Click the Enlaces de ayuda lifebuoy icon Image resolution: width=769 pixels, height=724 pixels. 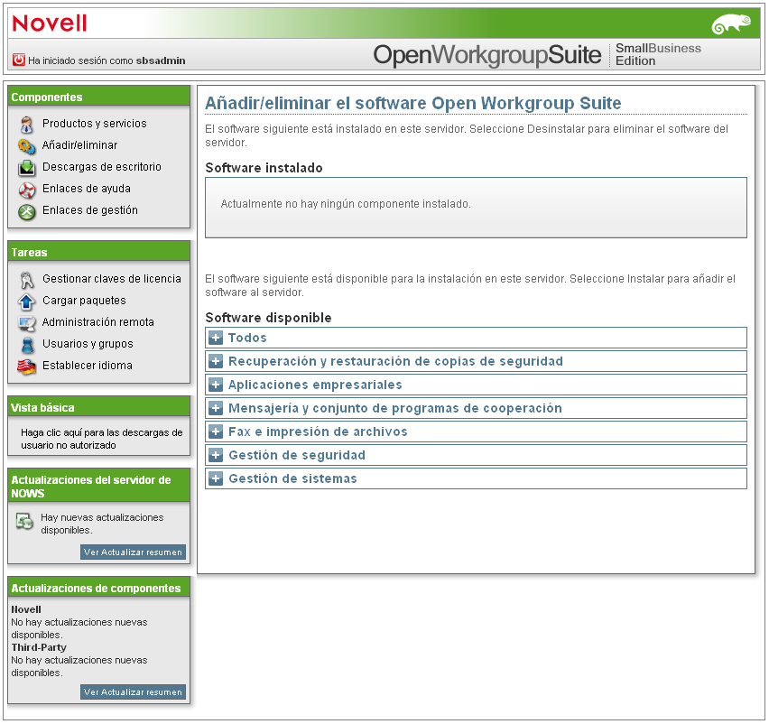pyautogui.click(x=27, y=190)
